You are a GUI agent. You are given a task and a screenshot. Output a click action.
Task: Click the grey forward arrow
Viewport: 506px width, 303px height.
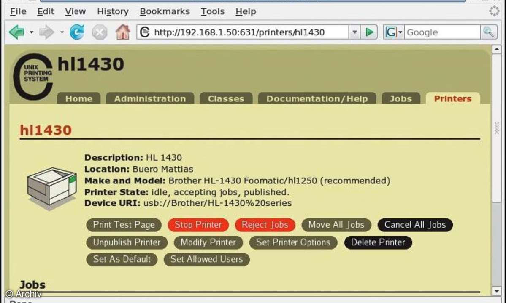click(x=47, y=32)
